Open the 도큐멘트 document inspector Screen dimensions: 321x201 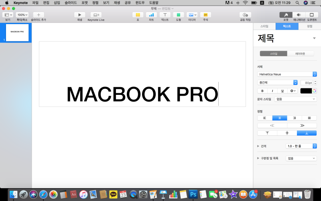point(312,15)
